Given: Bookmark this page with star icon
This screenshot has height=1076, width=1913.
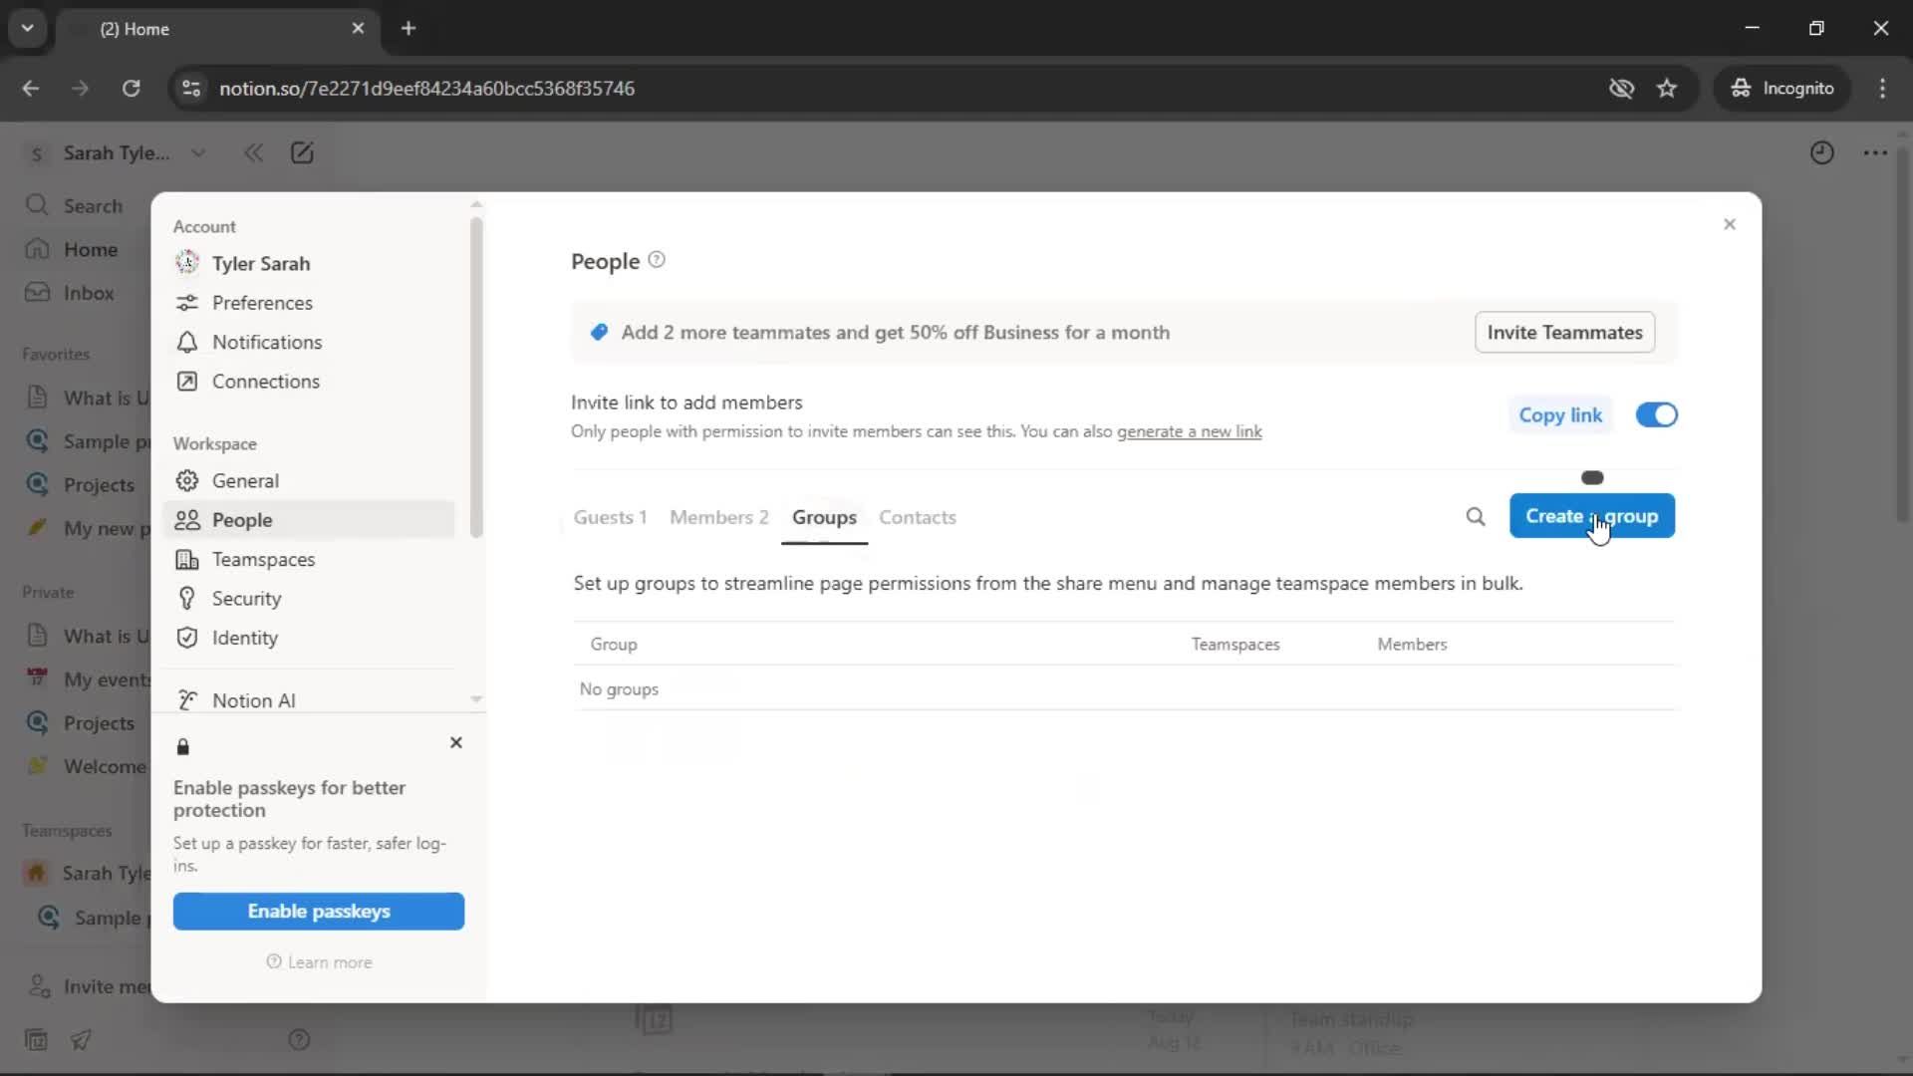Looking at the screenshot, I should coord(1667,88).
